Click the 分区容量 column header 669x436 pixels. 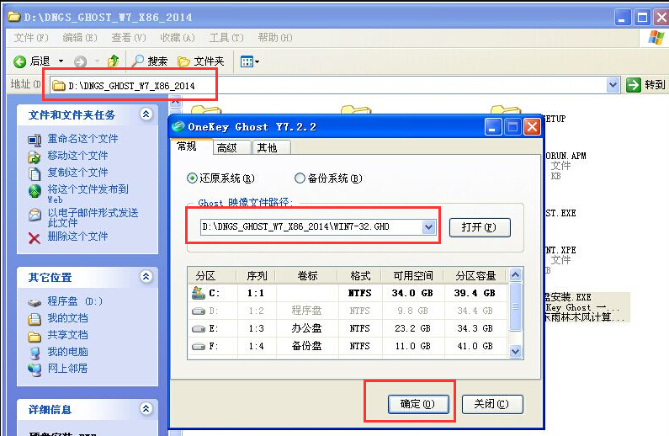475,276
